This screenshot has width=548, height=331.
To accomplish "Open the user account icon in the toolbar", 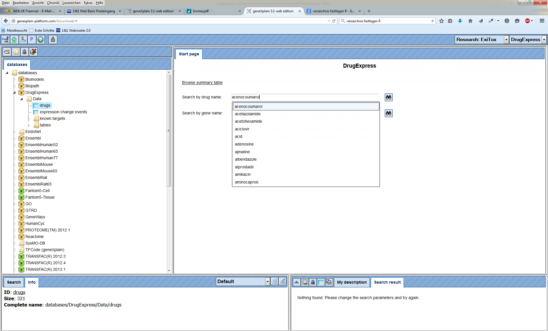I will click(23, 40).
